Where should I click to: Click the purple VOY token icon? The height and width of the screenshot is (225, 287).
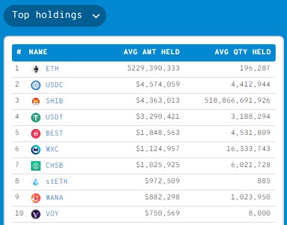[x=36, y=214]
